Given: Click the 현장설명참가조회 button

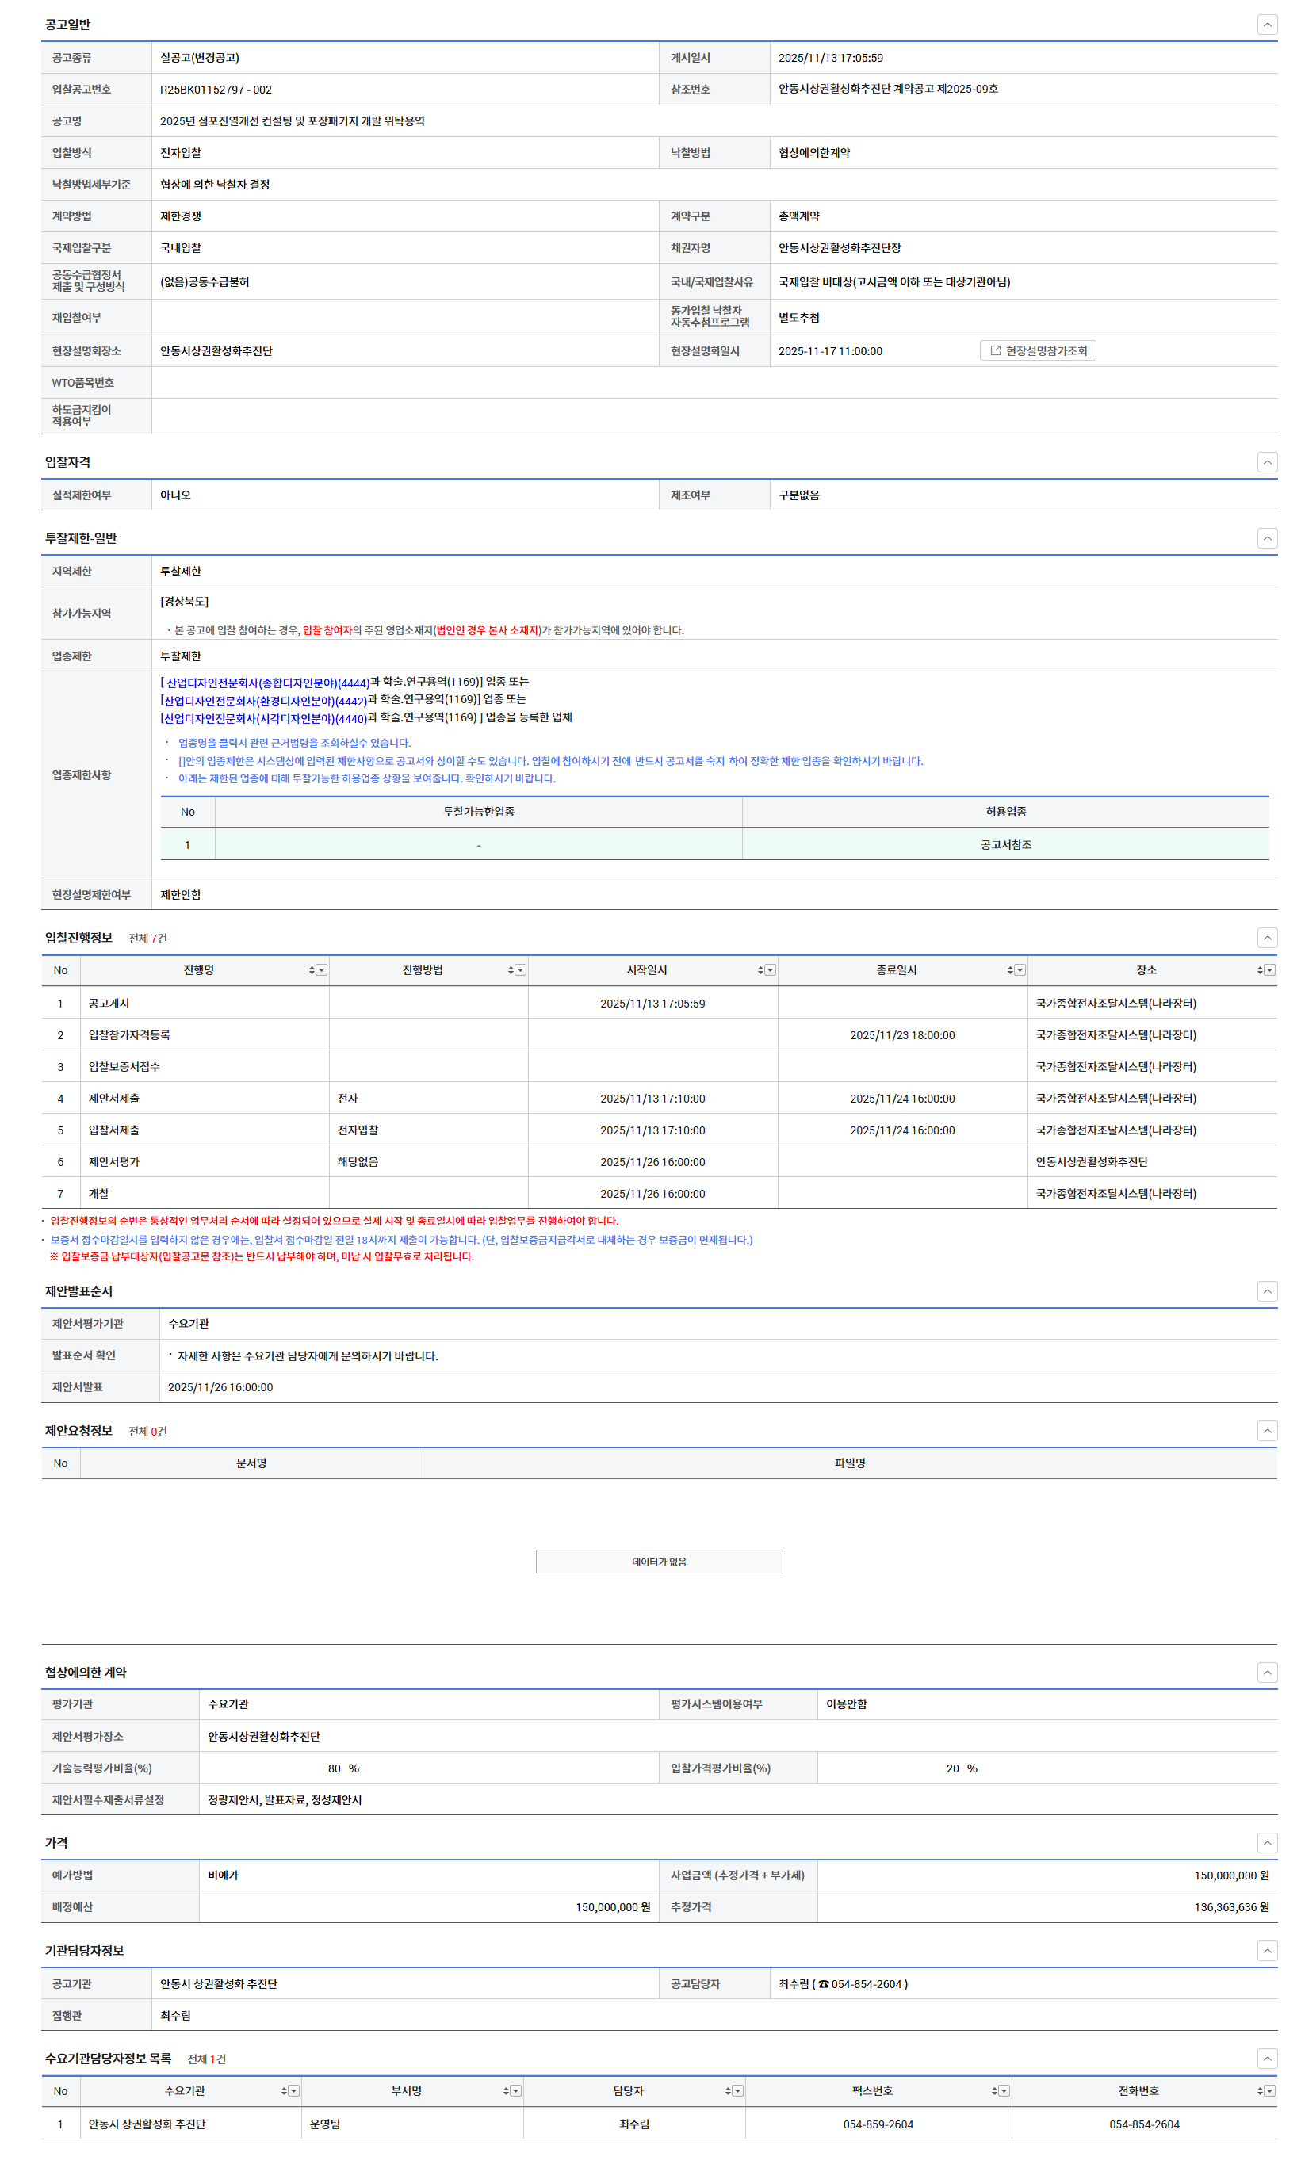Looking at the screenshot, I should point(1037,350).
